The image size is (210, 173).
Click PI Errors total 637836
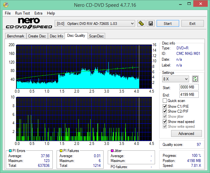pos(44,165)
